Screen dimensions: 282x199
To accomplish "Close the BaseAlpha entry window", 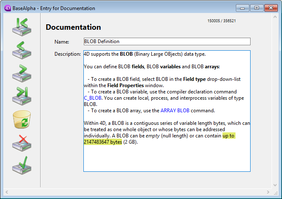I will point(269,8).
